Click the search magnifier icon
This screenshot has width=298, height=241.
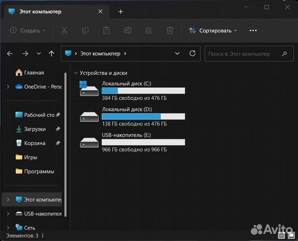click(285, 54)
